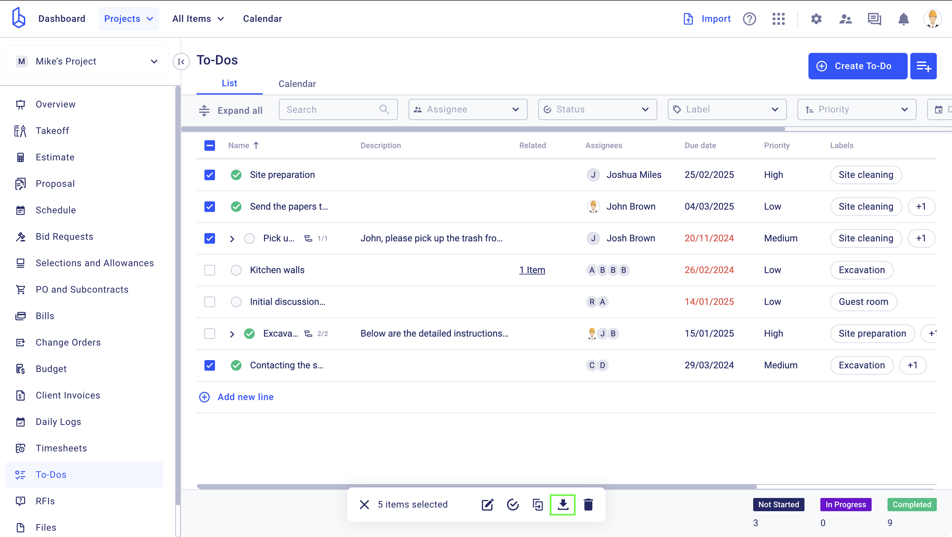This screenshot has height=537, width=952.
Task: Click the Create To-Do button
Action: click(x=857, y=66)
